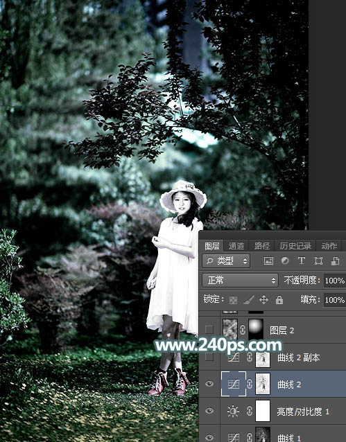Lock image pixels brush icon
Viewport: 346px width, 442px height.
248,300
